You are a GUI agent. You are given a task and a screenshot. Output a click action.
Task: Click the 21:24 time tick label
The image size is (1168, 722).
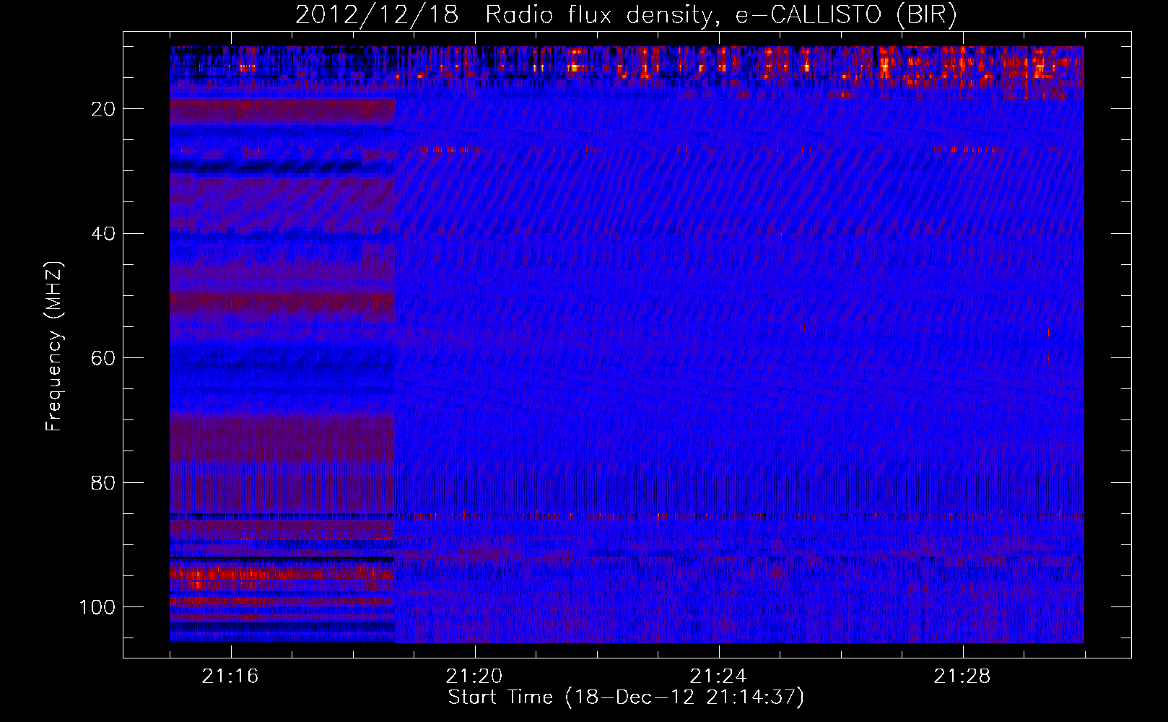point(718,677)
